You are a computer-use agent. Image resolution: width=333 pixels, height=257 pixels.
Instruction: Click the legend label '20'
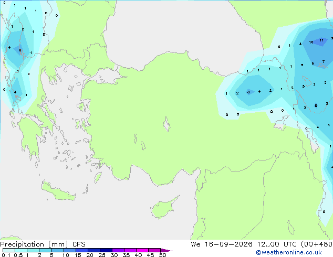(90, 255)
